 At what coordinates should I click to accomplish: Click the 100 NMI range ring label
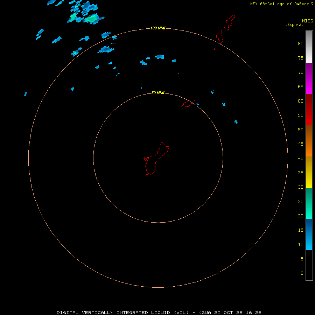pos(158,28)
